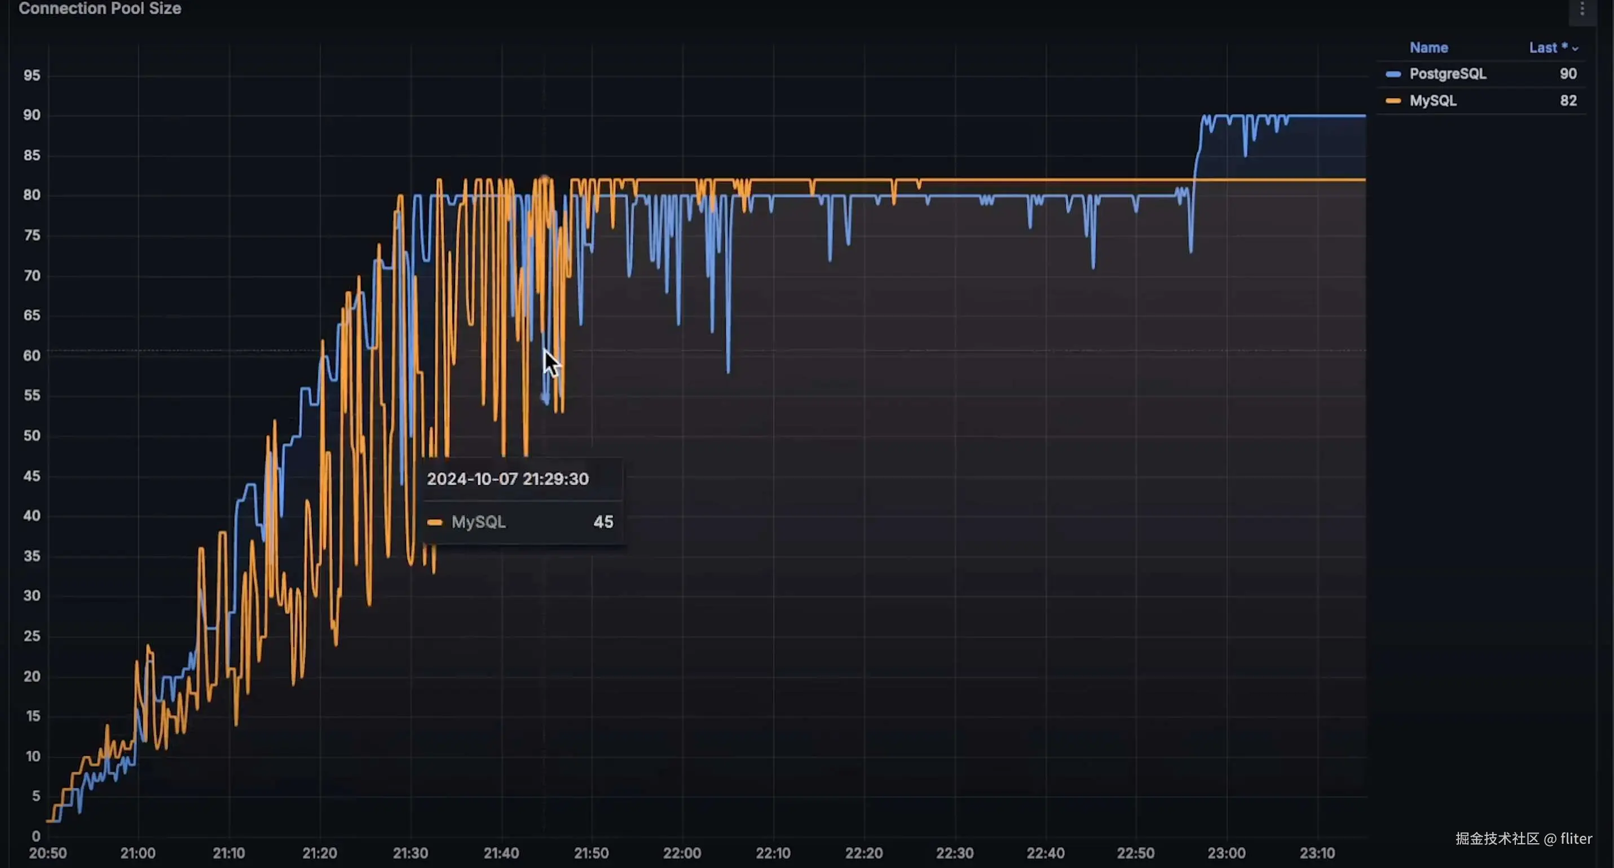Open the panel's three-dot options menu
Screen dimensions: 1614x868
coord(1582,9)
